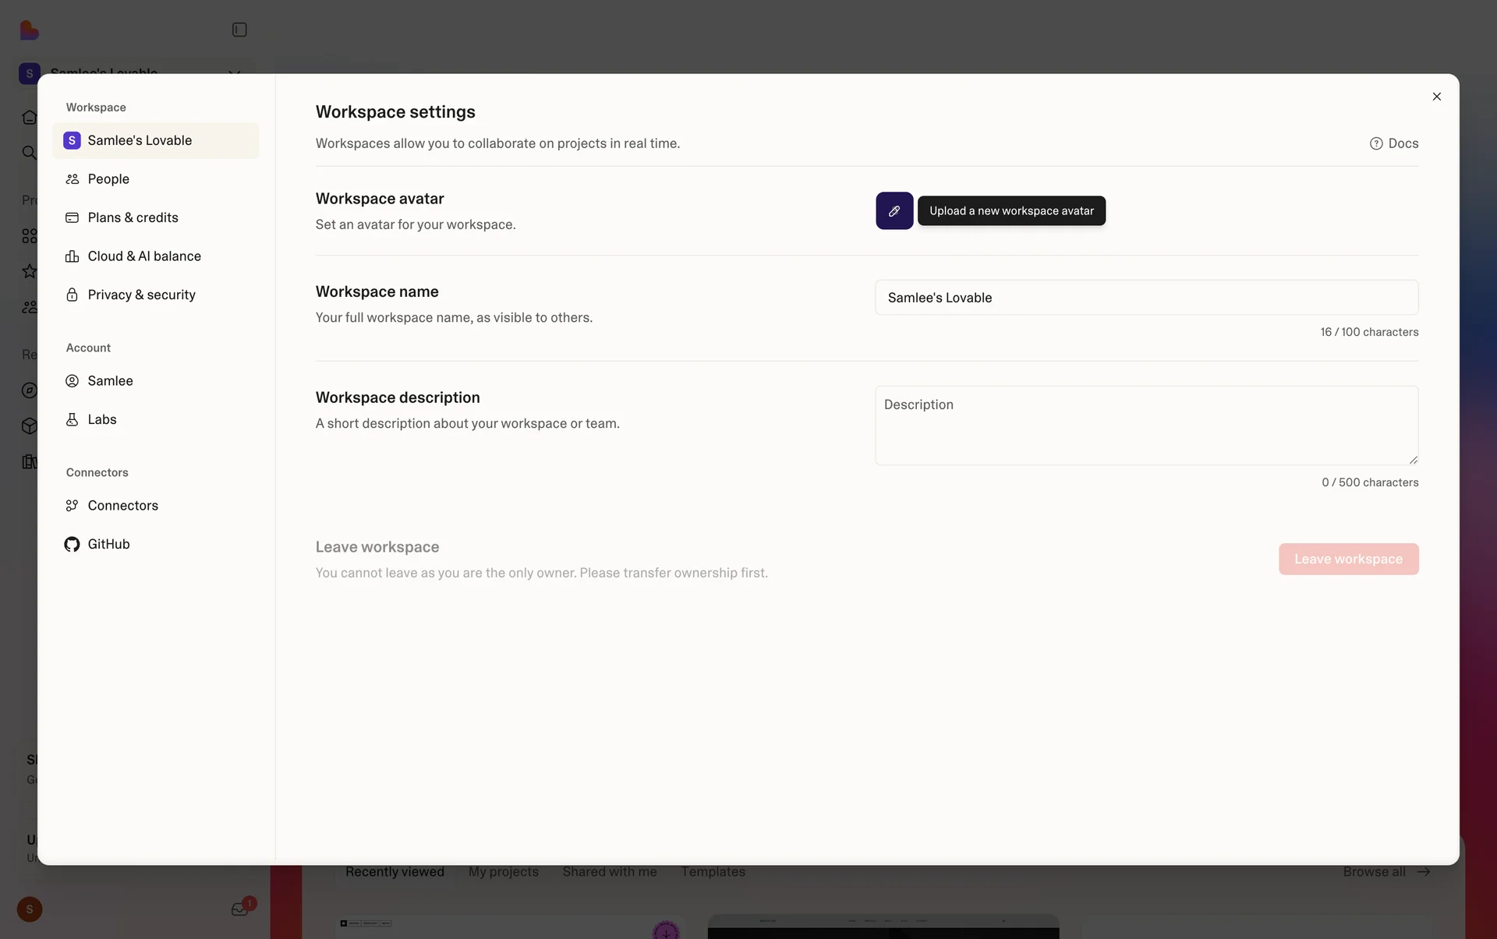The width and height of the screenshot is (1497, 939).
Task: Click the workspace Description text area
Action: [1145, 425]
